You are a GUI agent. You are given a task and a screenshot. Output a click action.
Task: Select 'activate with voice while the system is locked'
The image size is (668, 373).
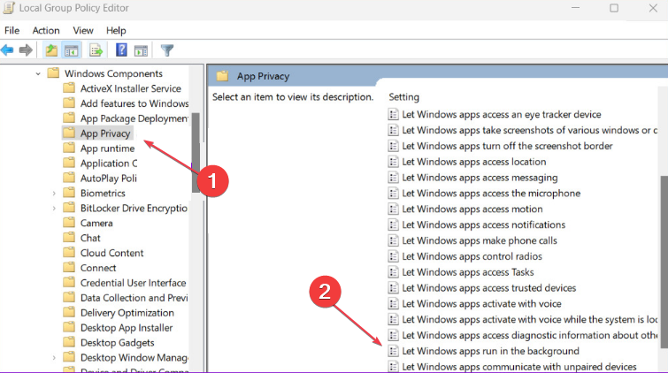(x=530, y=319)
